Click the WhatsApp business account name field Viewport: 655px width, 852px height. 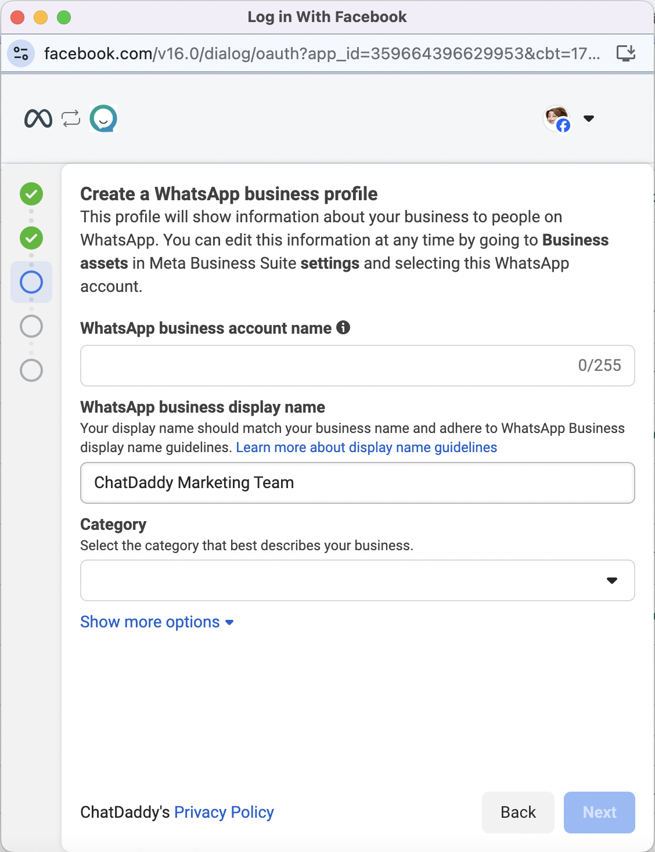325,366
